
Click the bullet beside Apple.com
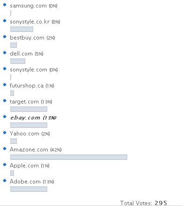5,165
